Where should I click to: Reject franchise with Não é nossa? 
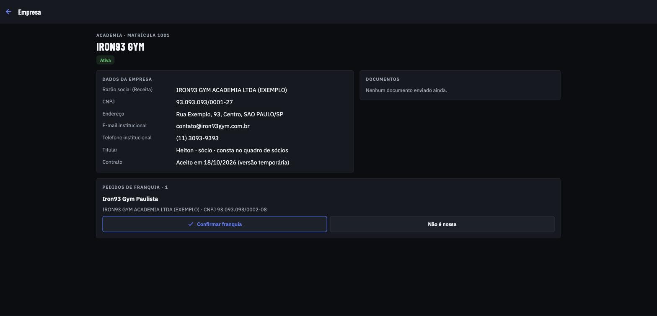click(442, 224)
